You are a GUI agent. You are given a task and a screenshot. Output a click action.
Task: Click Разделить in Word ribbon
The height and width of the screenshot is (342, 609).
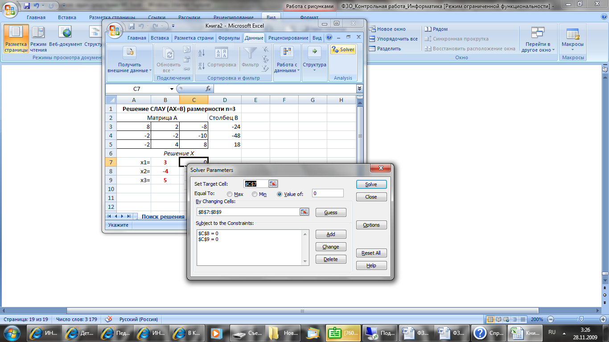[385, 49]
